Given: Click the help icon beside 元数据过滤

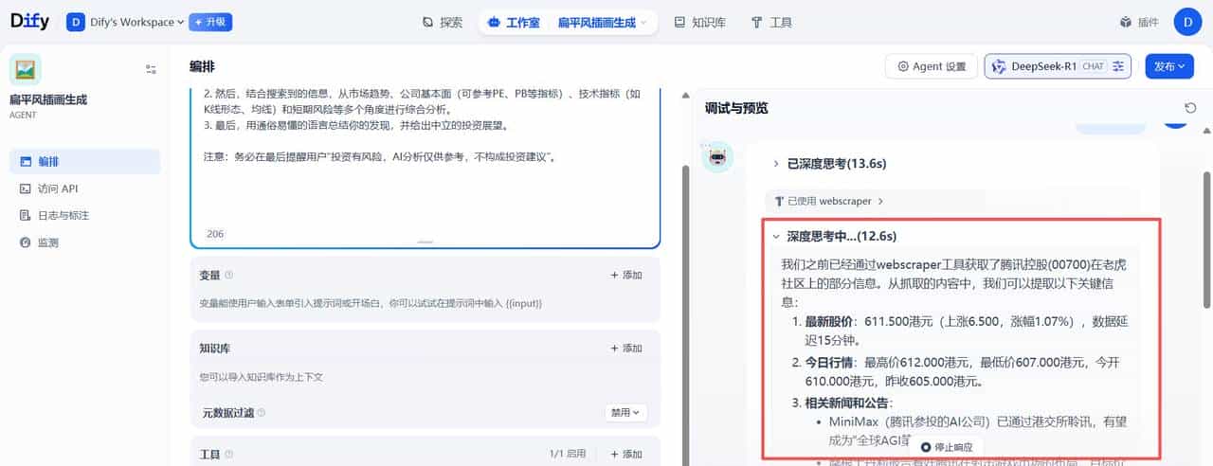Looking at the screenshot, I should (262, 413).
